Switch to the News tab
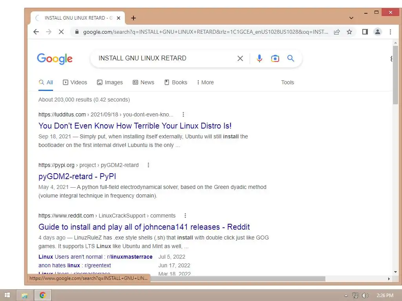This screenshot has width=402, height=301. click(x=143, y=82)
